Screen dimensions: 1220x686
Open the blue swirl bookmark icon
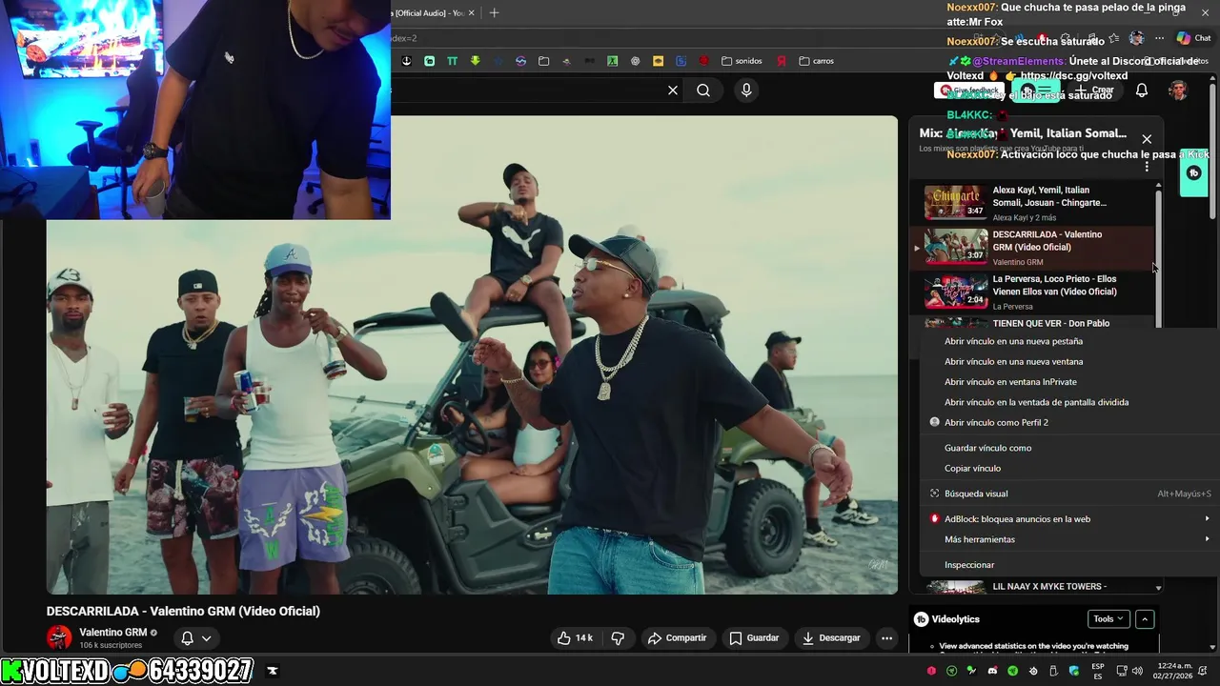[x=520, y=61]
